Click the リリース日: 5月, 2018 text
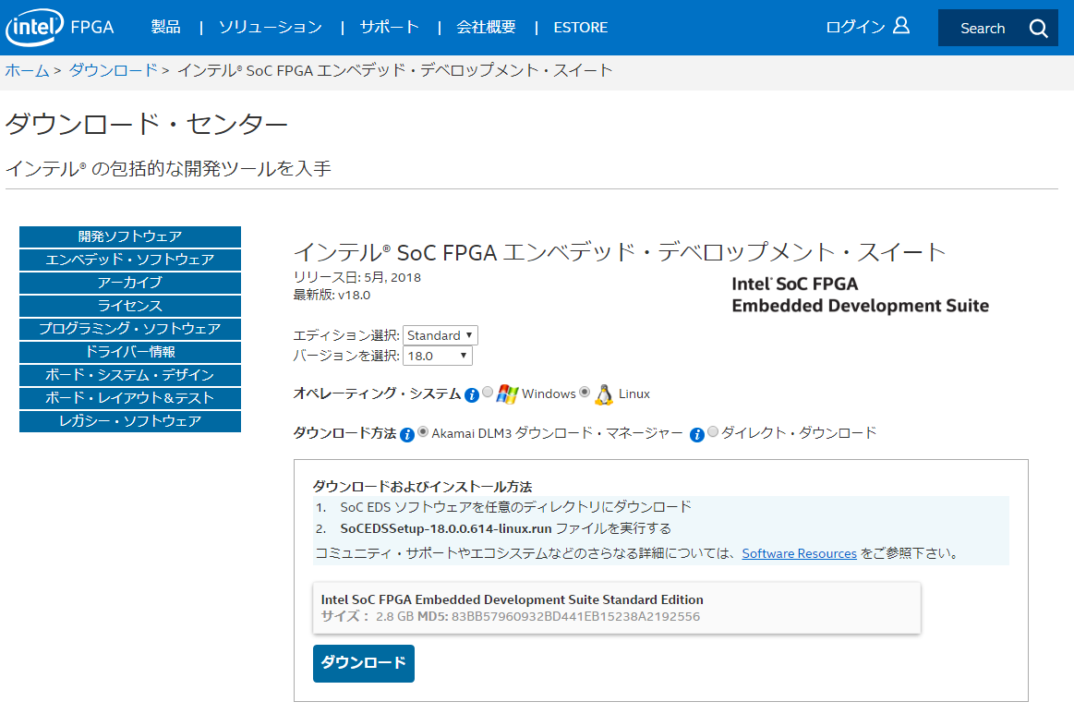 click(x=356, y=277)
